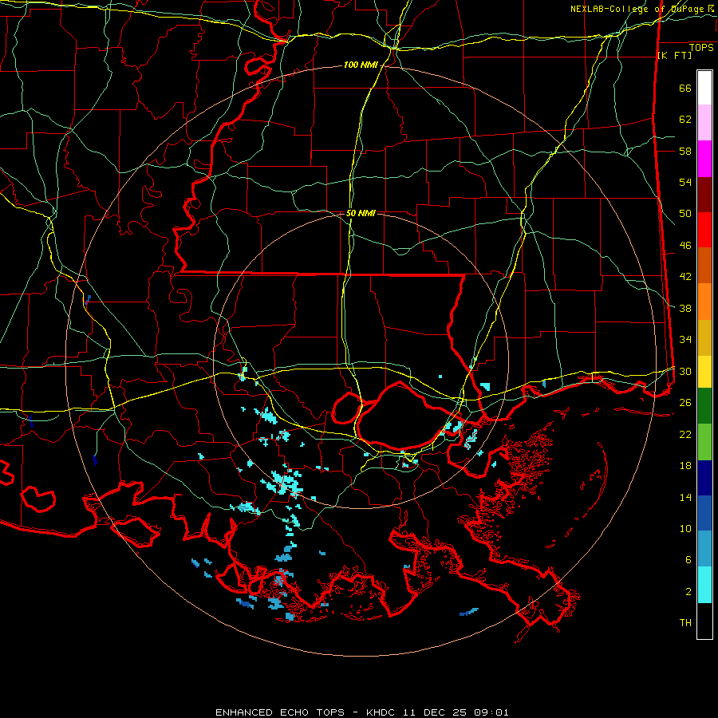Click the 'KHDC' radar station identifier
Image resolution: width=718 pixels, height=718 pixels.
coord(382,712)
